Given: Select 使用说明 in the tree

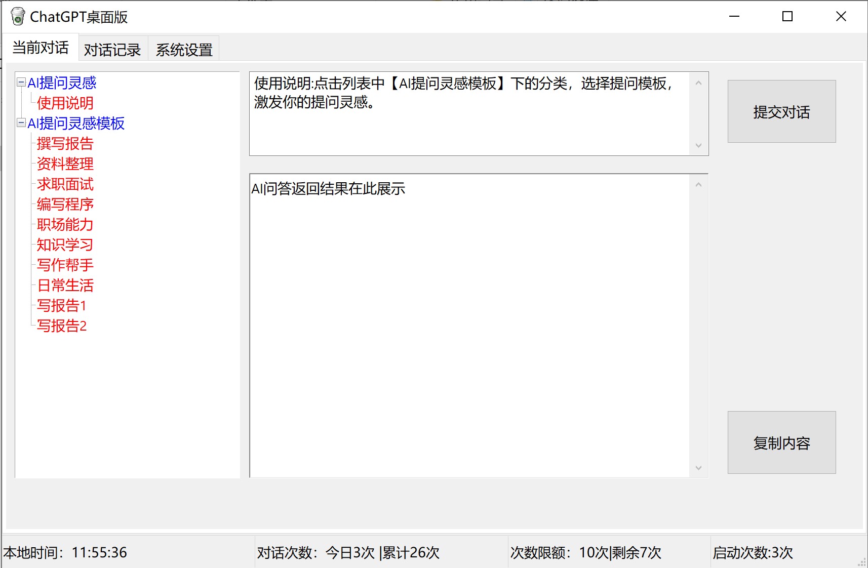Looking at the screenshot, I should coord(65,103).
